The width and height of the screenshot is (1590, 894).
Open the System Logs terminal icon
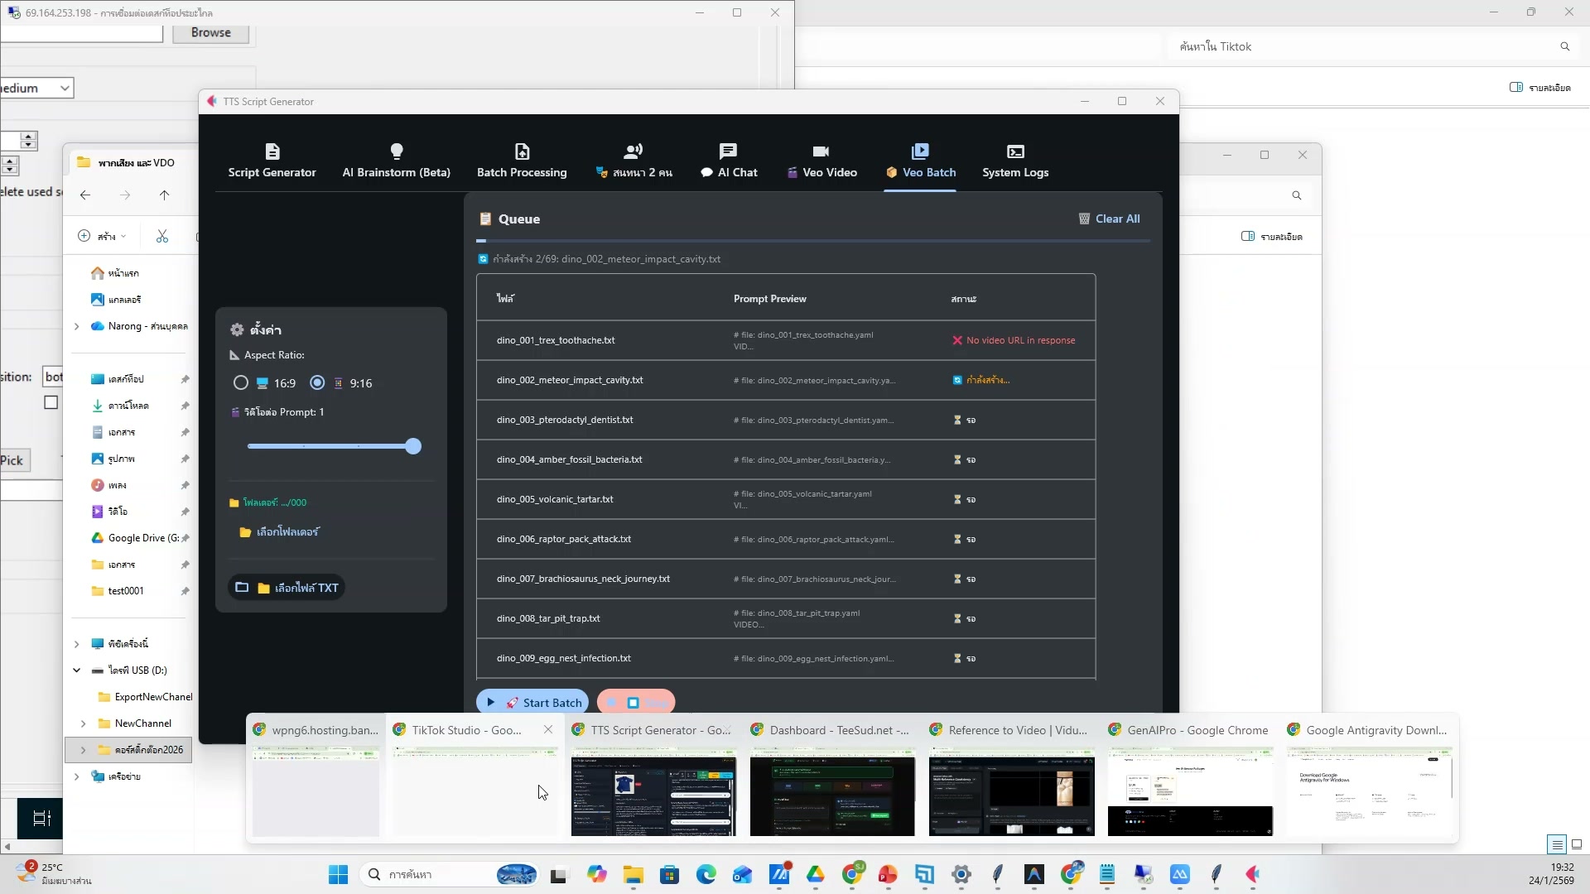click(x=1015, y=151)
